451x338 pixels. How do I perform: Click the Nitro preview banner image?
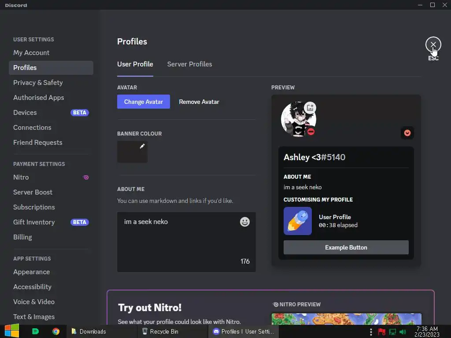[x=346, y=319]
